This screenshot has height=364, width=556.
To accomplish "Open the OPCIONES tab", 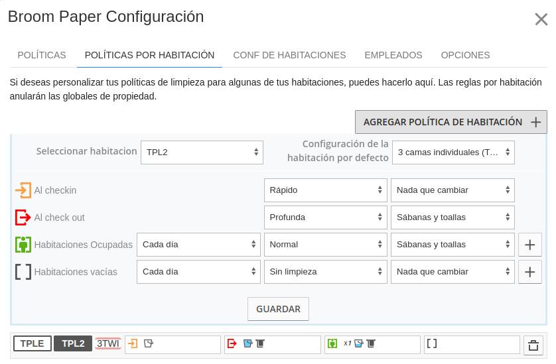I will (x=465, y=55).
